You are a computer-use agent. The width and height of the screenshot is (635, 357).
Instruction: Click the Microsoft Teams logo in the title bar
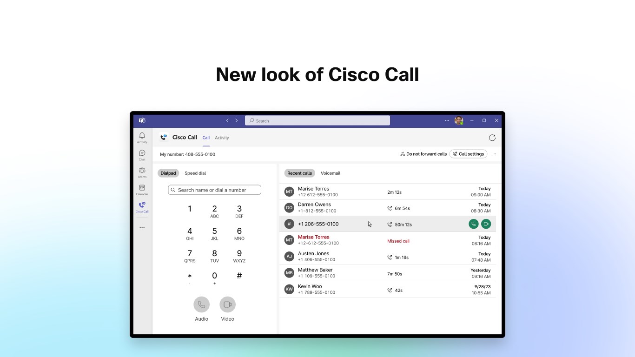tap(142, 120)
